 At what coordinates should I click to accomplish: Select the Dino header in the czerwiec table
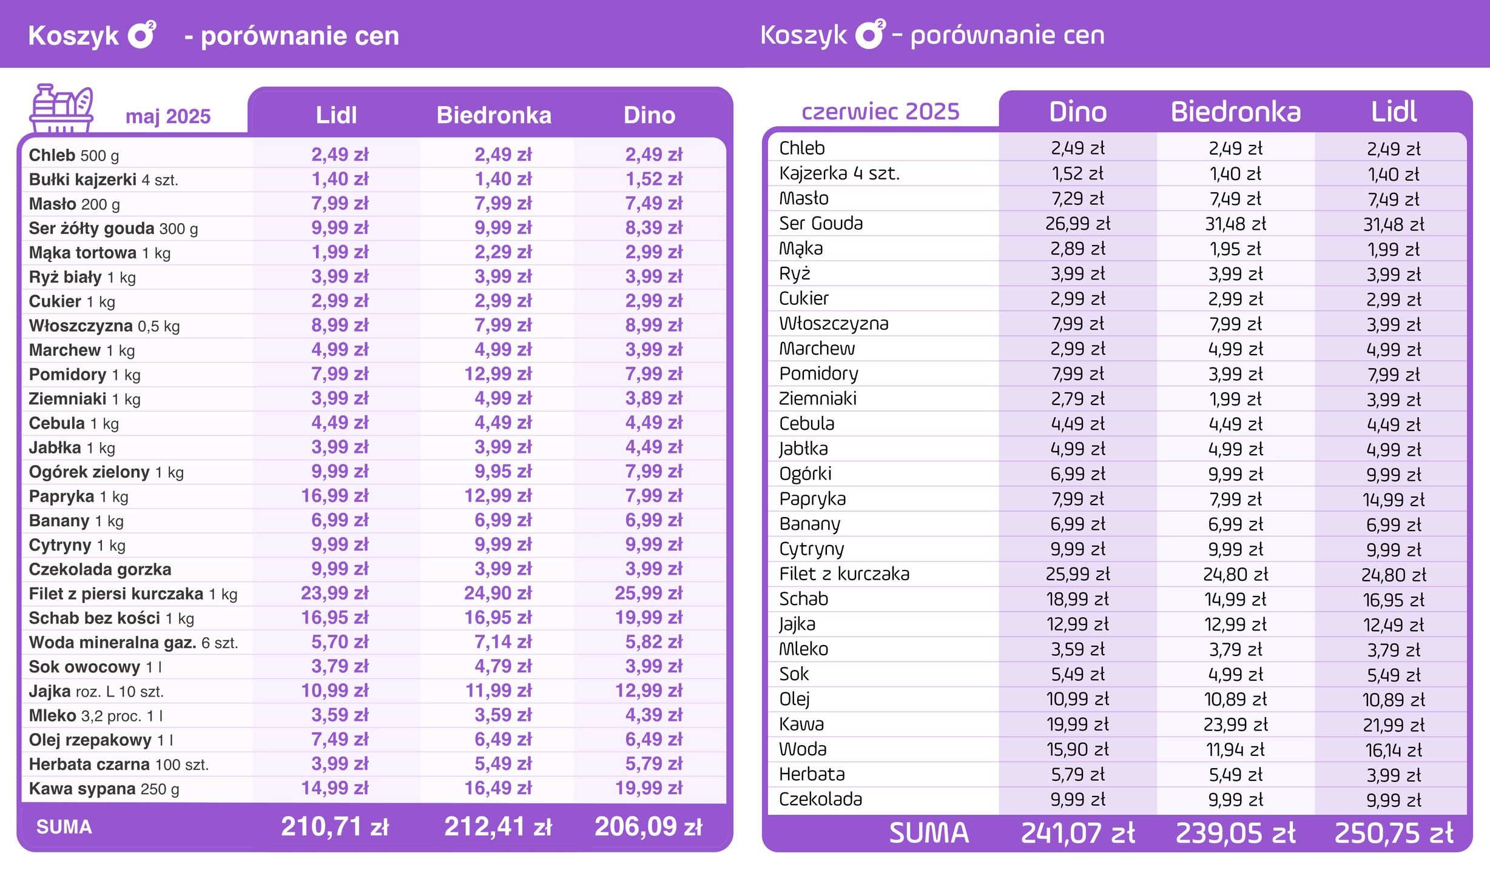(1077, 112)
